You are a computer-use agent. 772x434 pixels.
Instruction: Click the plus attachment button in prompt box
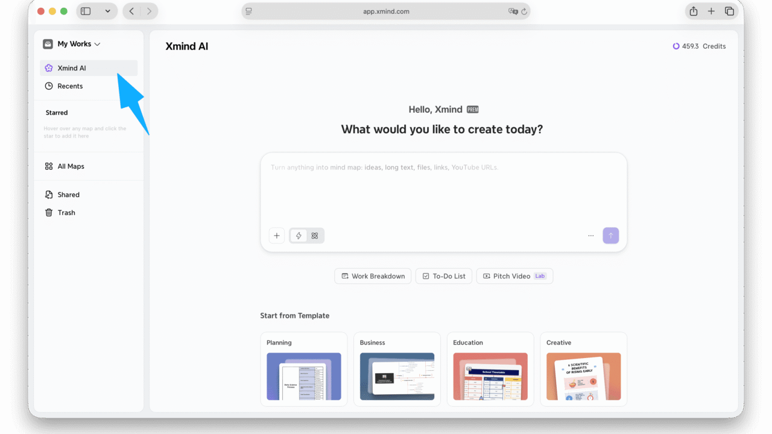click(277, 236)
